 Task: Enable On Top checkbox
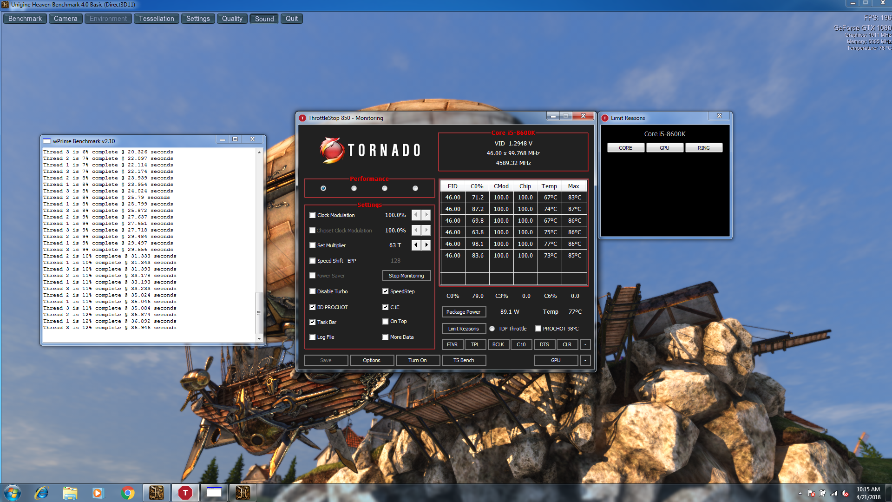pyautogui.click(x=386, y=322)
